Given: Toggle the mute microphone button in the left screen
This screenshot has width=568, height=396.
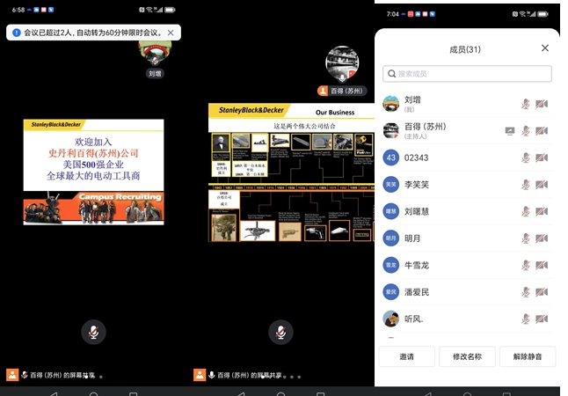Looking at the screenshot, I should [93, 332].
